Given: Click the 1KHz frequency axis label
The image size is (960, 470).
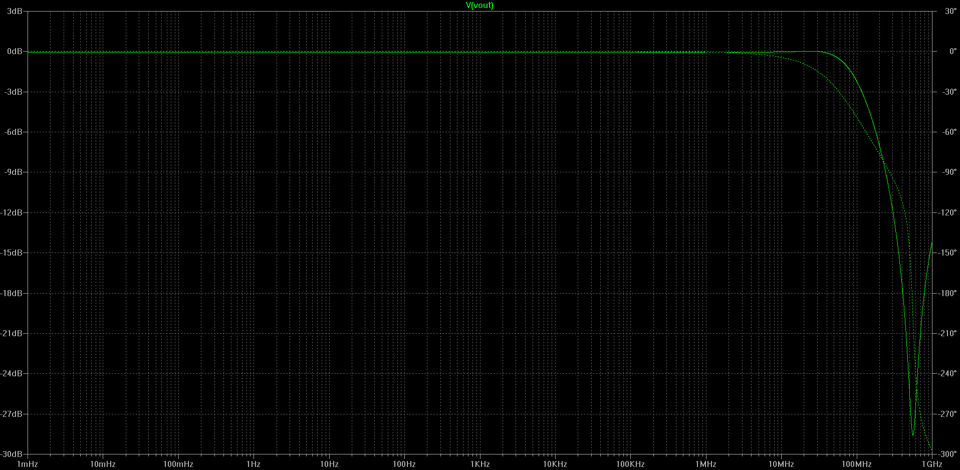Looking at the screenshot, I should coord(479,464).
